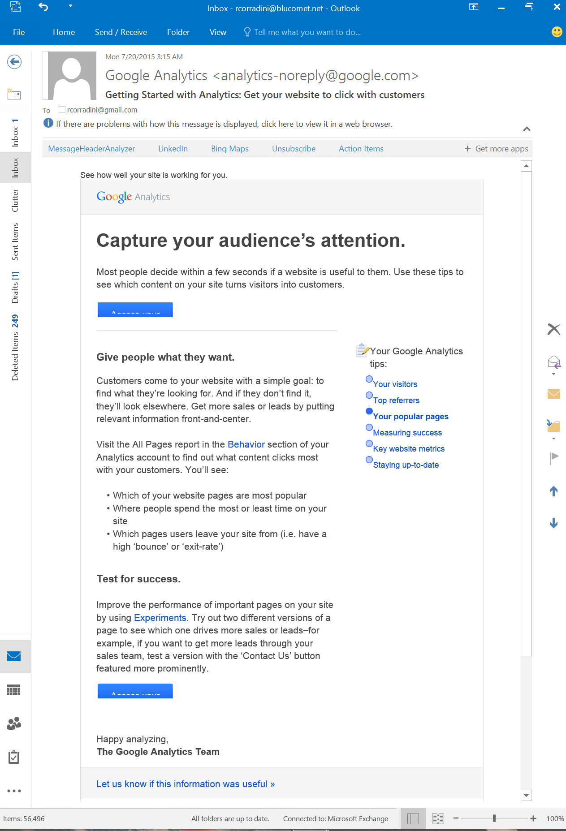Viewport: 566px width, 831px height.
Task: Open the Bing Maps add-in
Action: pyautogui.click(x=230, y=149)
